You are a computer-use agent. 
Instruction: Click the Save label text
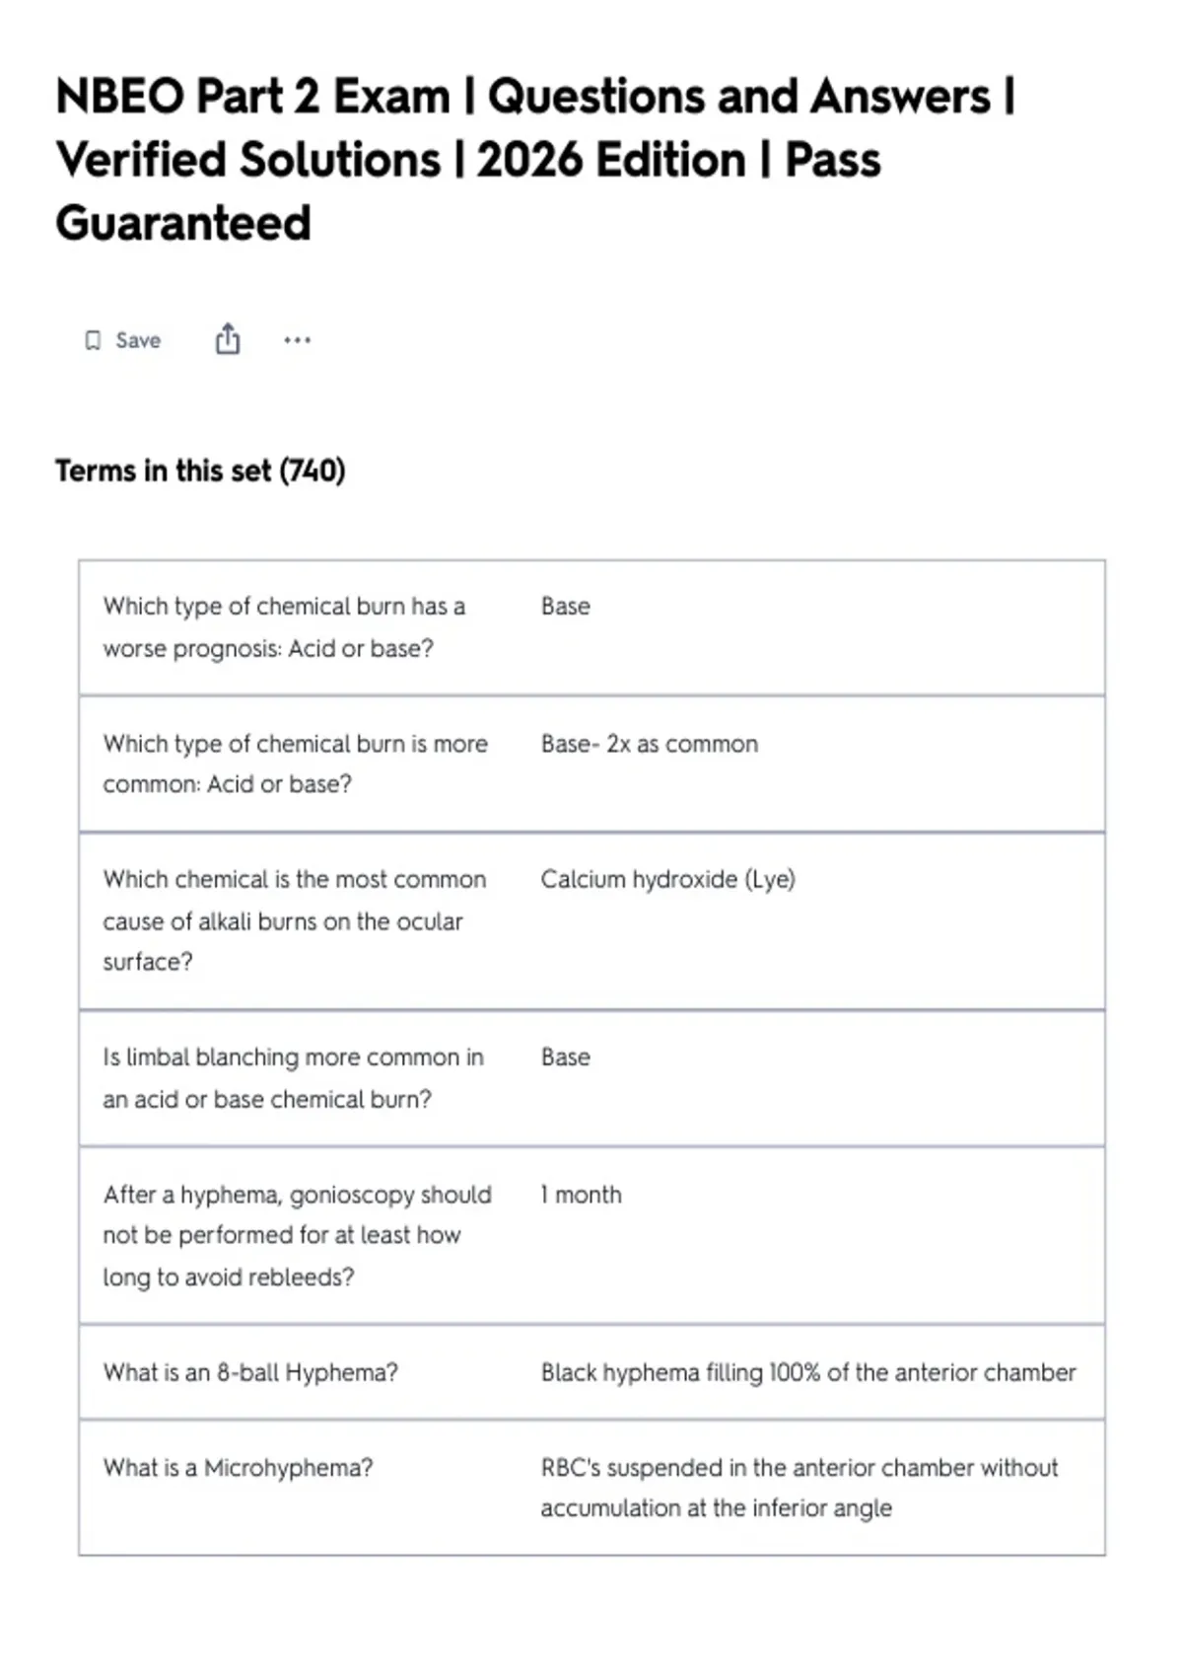(x=138, y=340)
